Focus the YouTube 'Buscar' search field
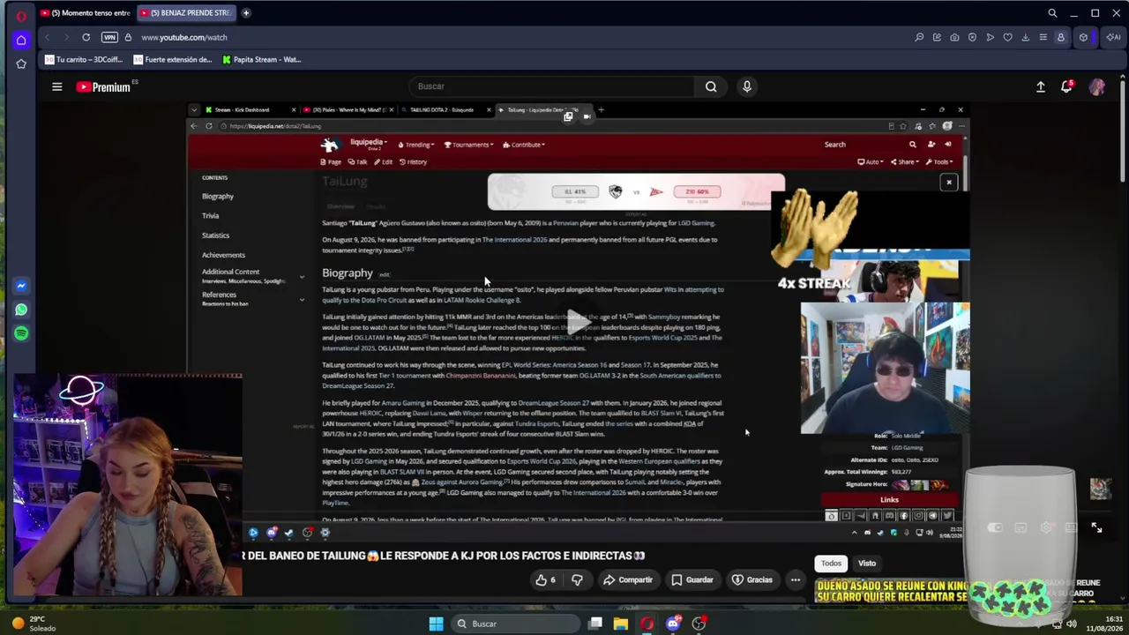 552,86
